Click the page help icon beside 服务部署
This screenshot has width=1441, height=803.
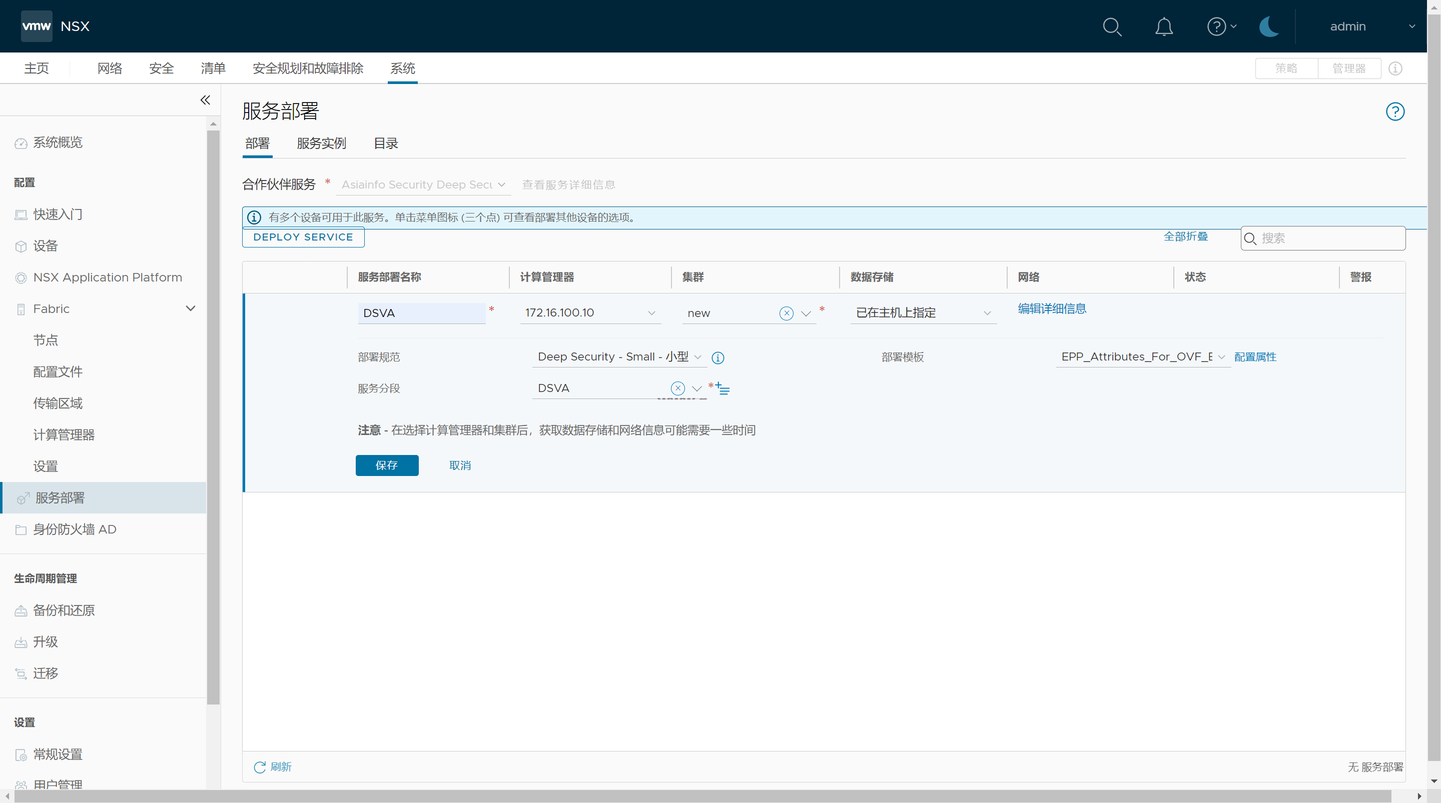click(1394, 111)
